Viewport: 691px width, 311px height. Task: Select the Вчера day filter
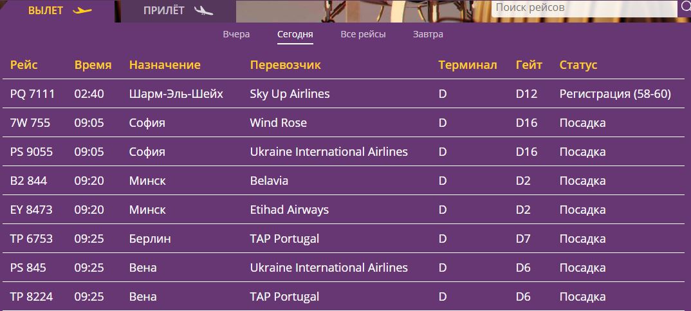pos(236,34)
